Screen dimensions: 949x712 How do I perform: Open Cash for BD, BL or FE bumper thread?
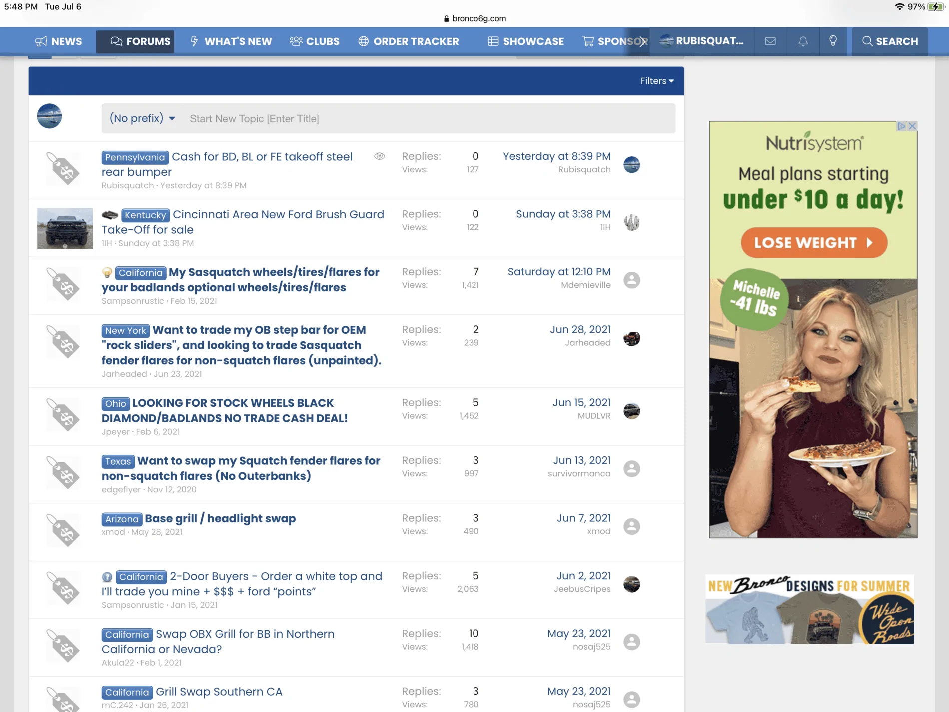click(227, 164)
